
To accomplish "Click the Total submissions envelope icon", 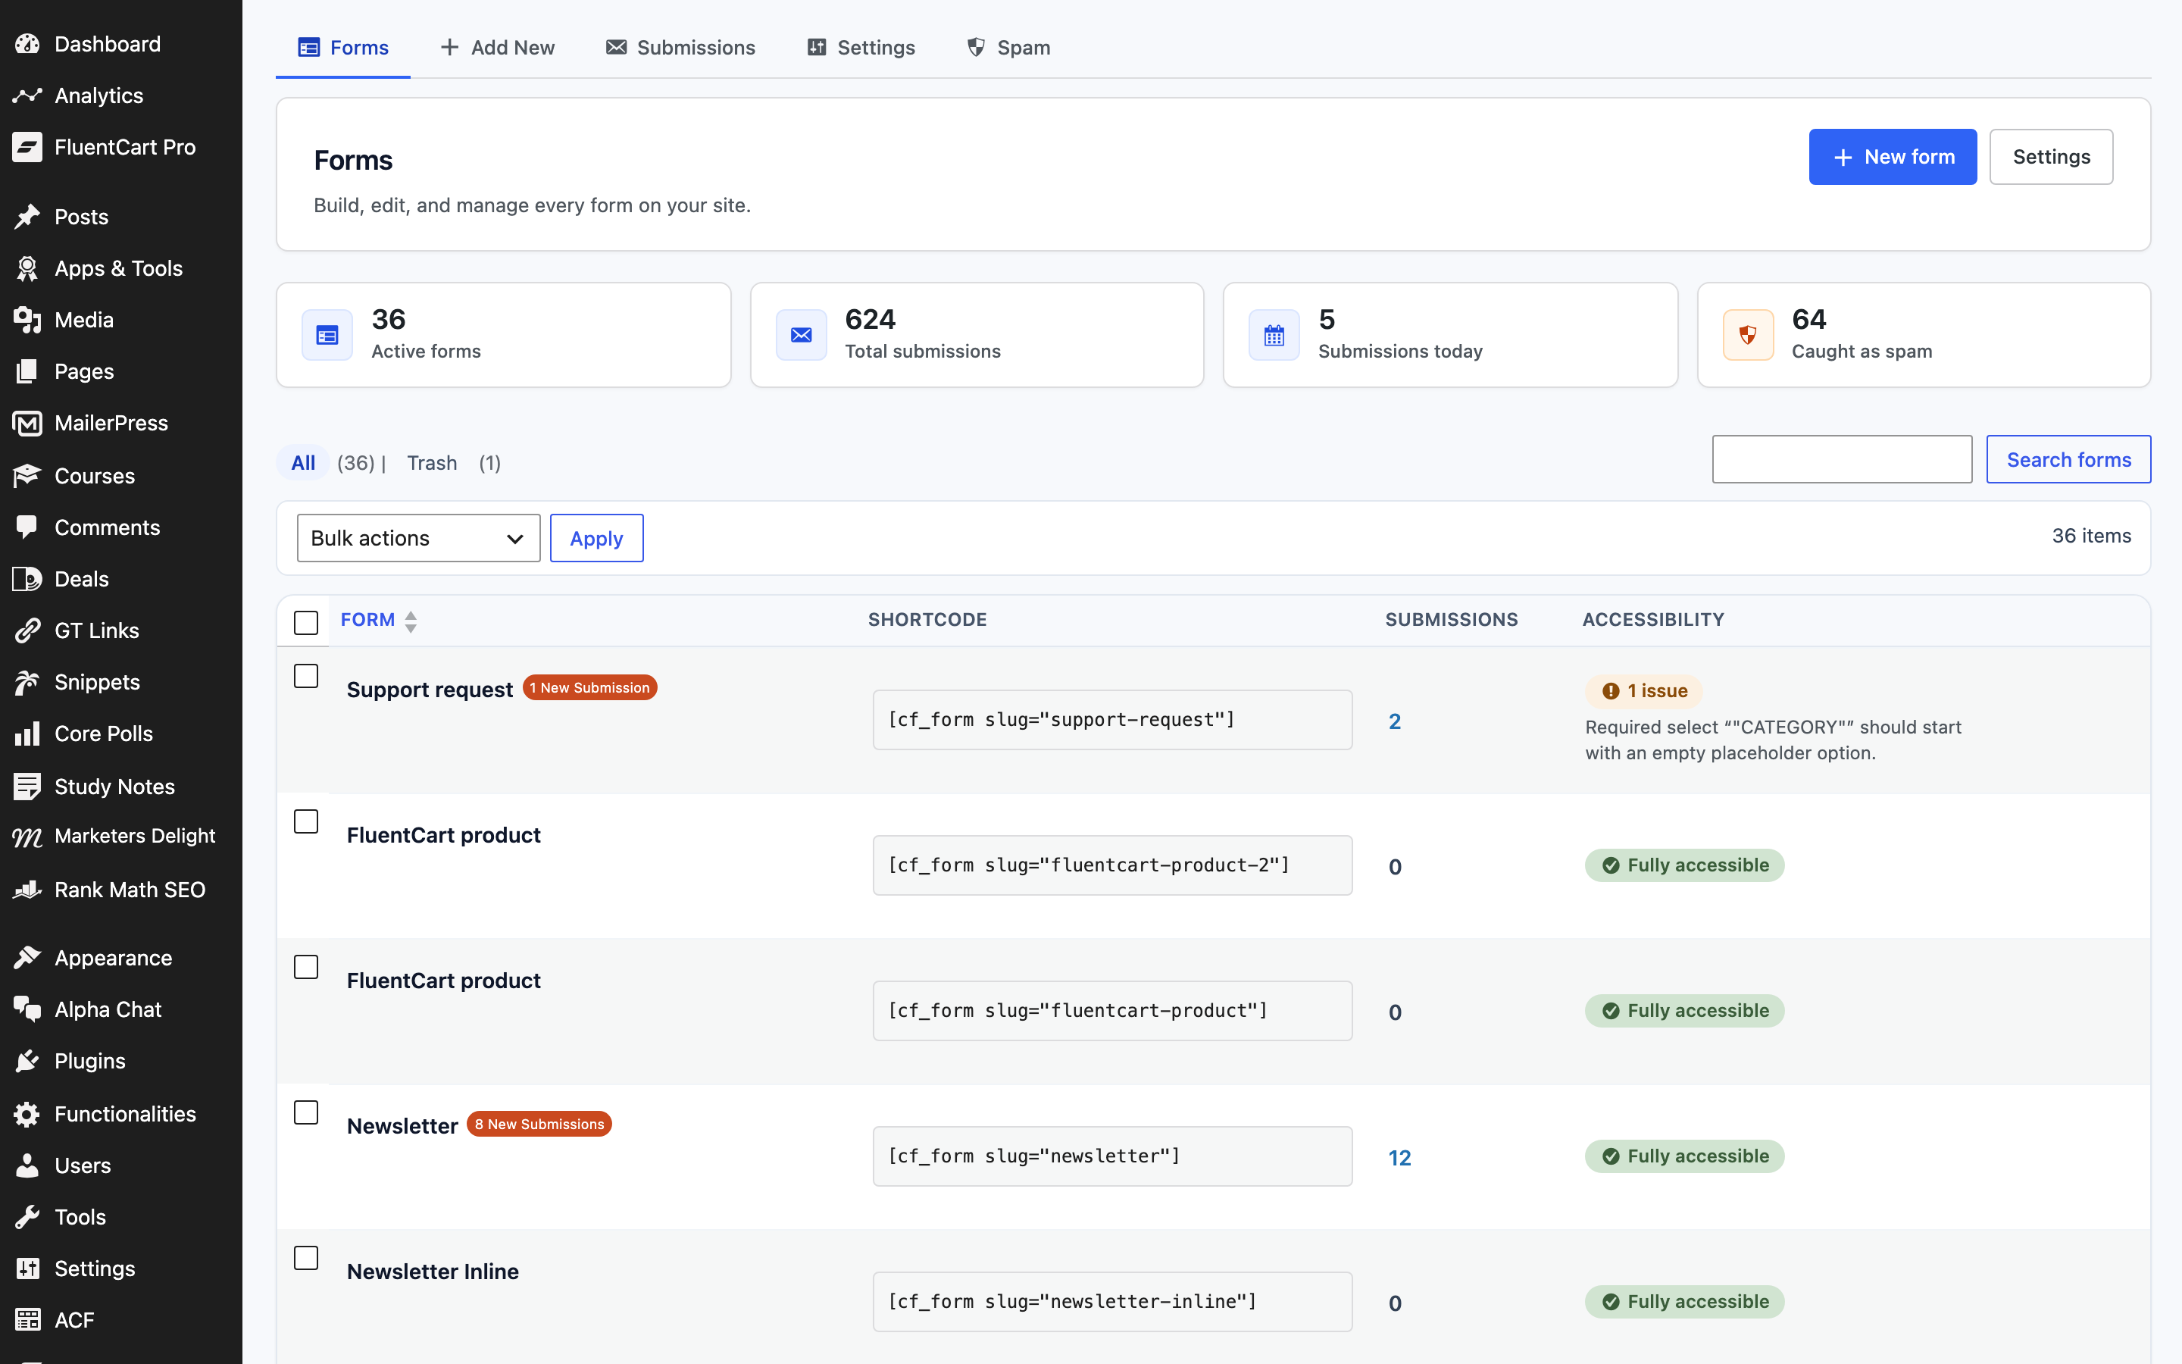I will click(x=801, y=335).
